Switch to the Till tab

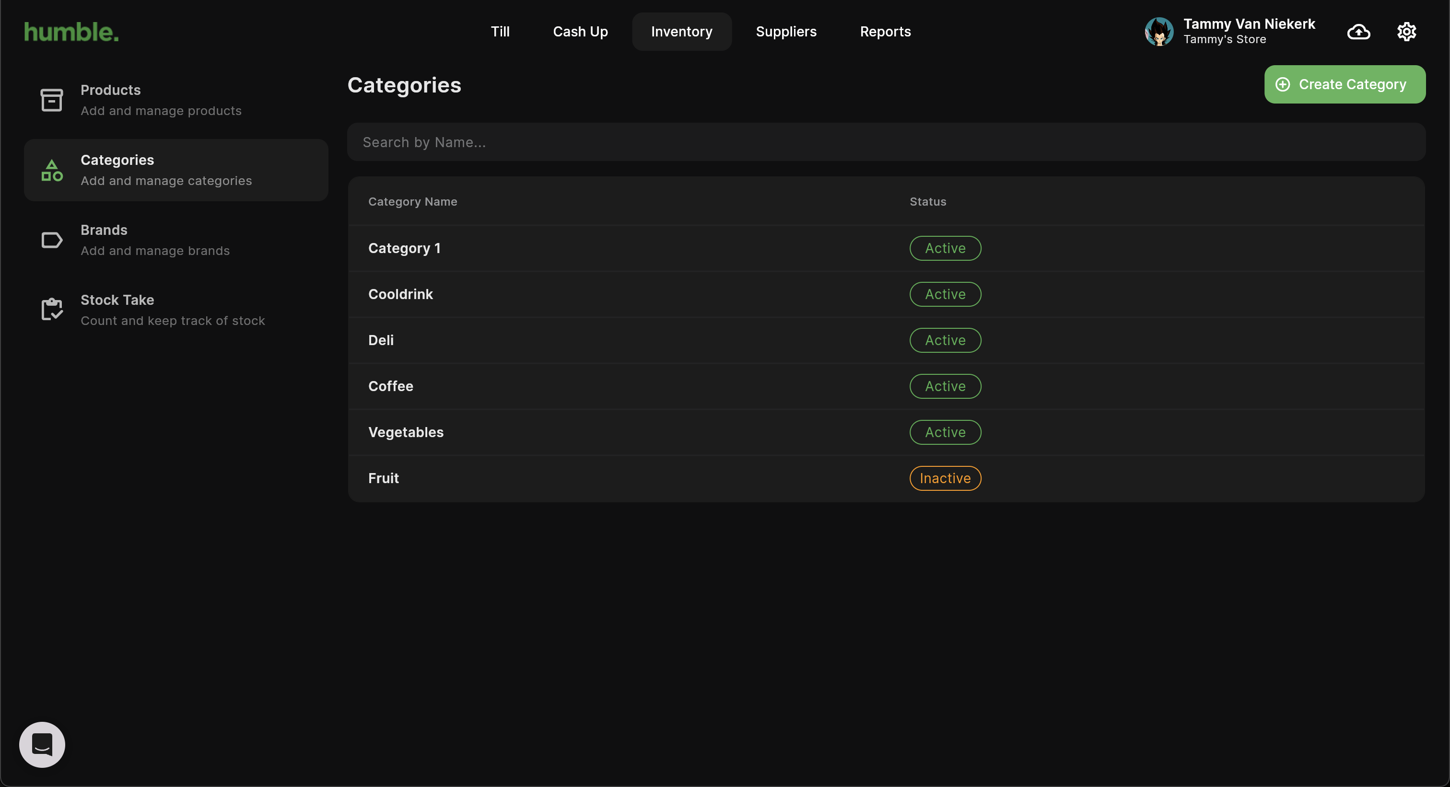tap(500, 32)
